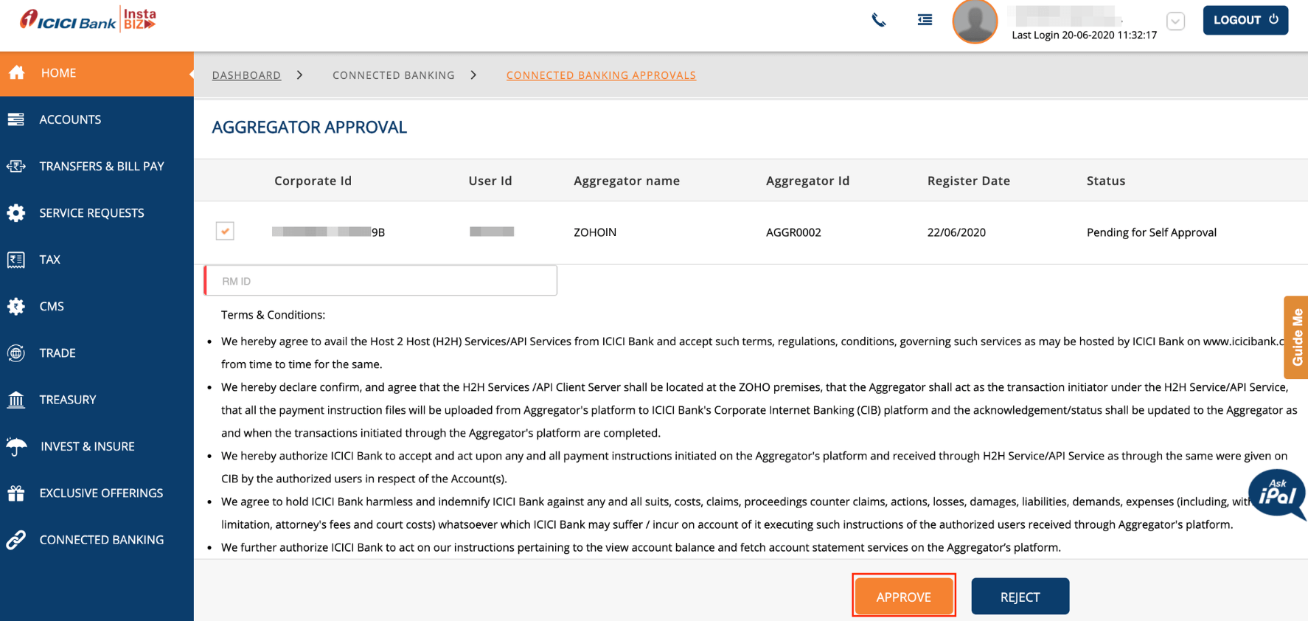The height and width of the screenshot is (621, 1308).
Task: Focus the RM ID input field
Action: 380,281
